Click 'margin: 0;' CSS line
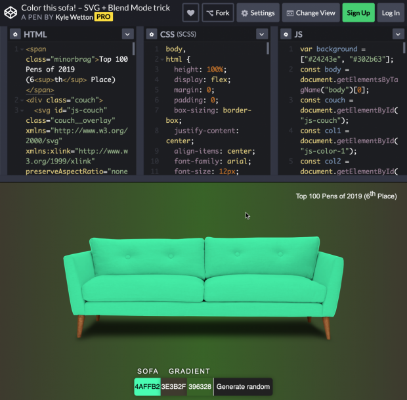407x400 pixels. 194,90
